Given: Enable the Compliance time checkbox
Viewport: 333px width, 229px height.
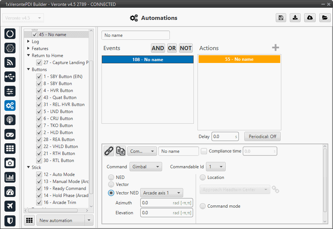Looking at the screenshot, I should click(x=204, y=151).
